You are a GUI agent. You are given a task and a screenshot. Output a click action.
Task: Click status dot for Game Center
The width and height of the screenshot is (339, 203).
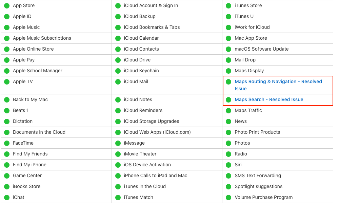point(7,176)
